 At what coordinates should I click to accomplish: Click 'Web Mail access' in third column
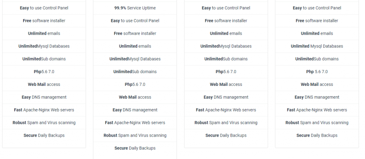pos(226,84)
